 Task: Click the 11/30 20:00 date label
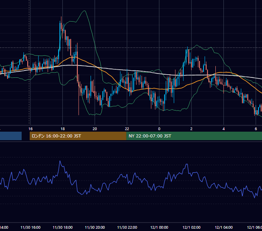95,228
